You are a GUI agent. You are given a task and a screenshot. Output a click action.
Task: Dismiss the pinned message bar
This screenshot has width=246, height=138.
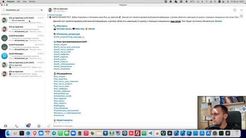click(241, 16)
